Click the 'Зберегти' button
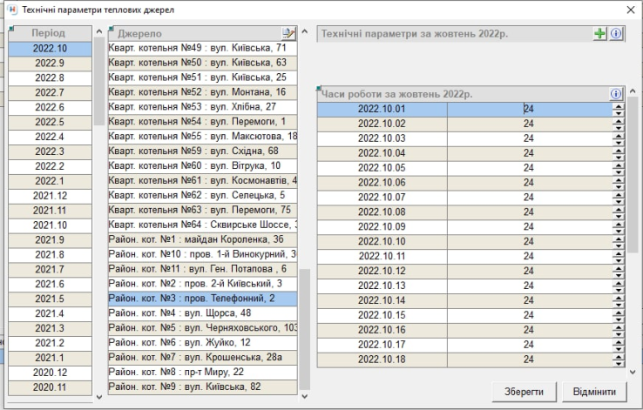643x410 pixels. (x=524, y=391)
